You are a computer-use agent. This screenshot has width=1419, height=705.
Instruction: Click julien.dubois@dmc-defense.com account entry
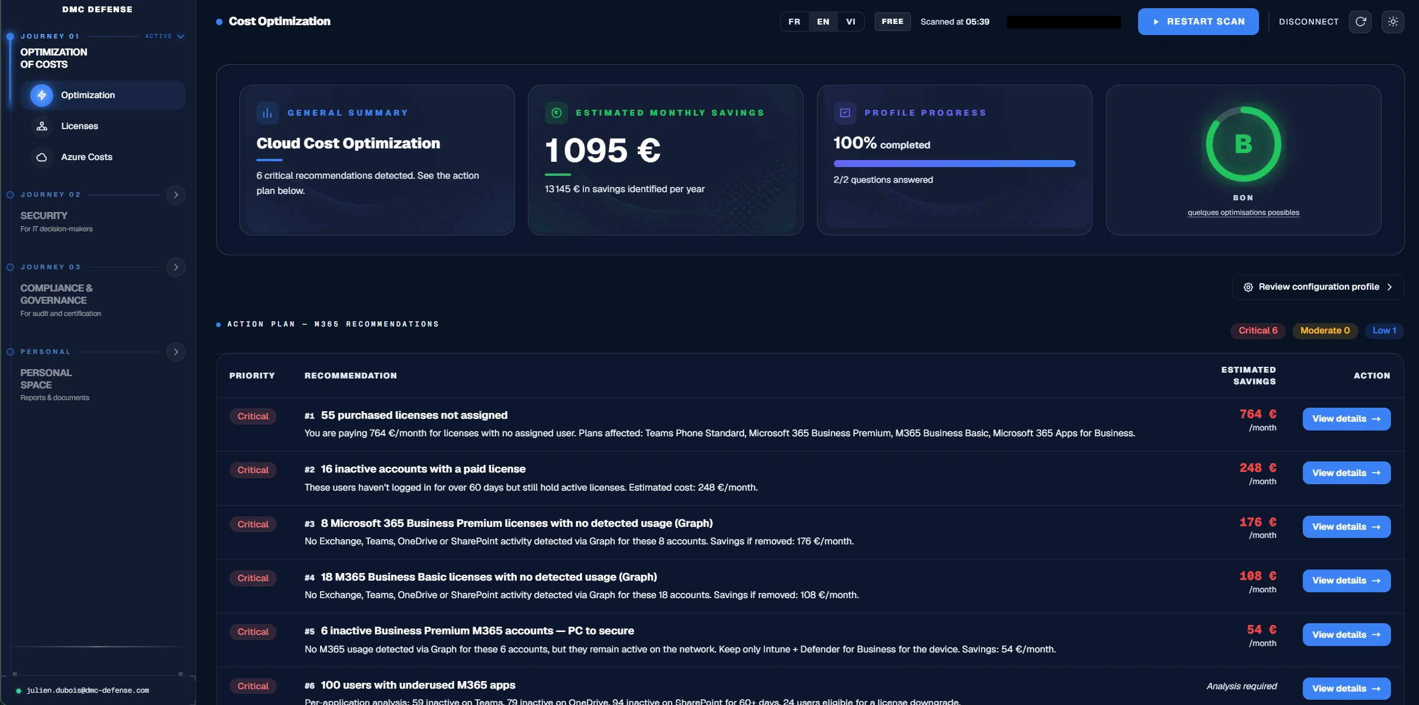88,690
